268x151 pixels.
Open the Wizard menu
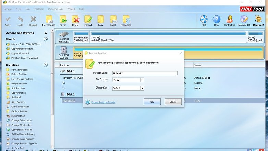[71, 9]
